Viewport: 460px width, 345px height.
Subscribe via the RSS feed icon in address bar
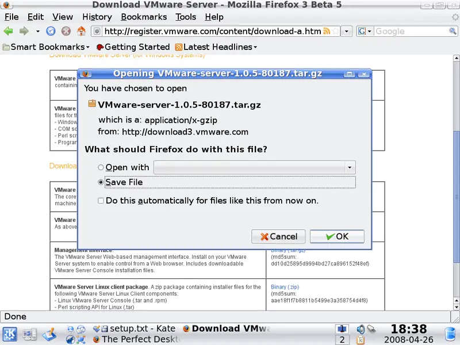327,31
